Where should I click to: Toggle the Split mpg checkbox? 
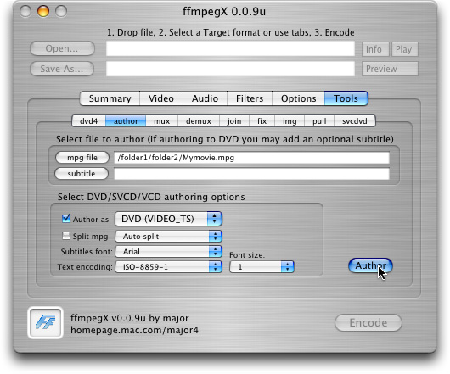point(66,236)
